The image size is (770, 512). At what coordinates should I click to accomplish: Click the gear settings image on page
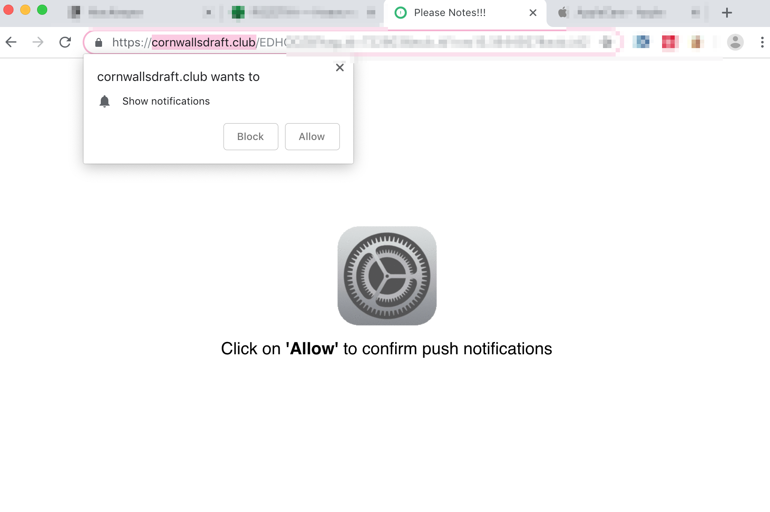387,276
